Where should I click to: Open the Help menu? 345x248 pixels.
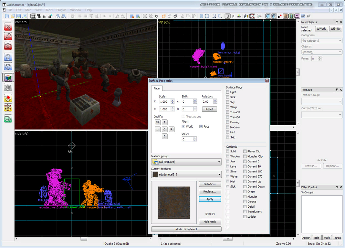(89, 10)
